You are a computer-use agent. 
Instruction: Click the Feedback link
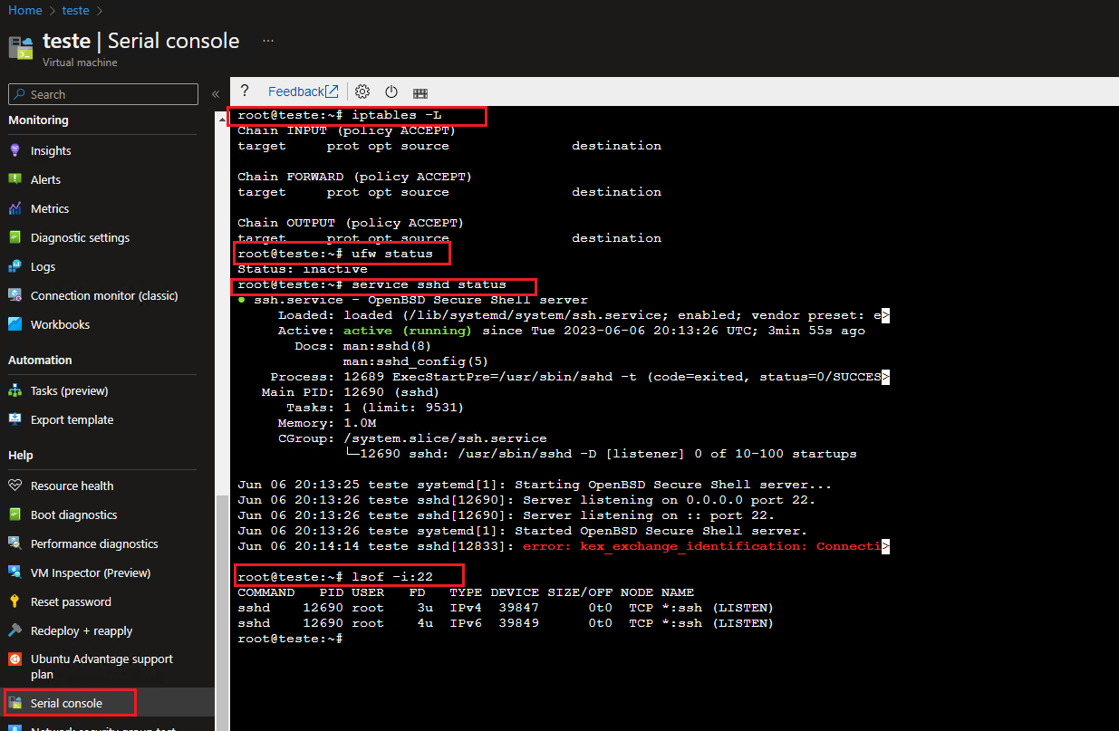304,91
